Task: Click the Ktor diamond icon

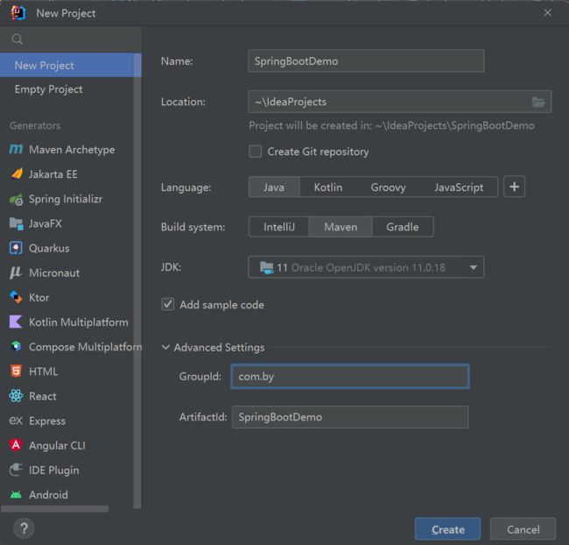Action: [x=16, y=297]
